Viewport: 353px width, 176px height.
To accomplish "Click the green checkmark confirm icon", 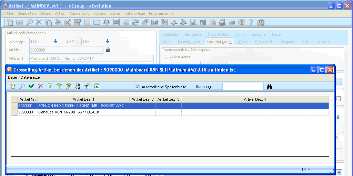I will (31, 87).
